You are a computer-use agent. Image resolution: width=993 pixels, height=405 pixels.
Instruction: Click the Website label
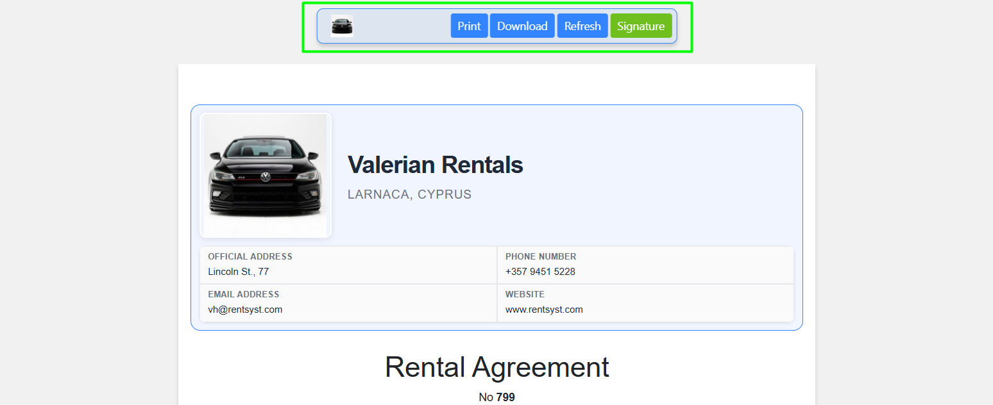[525, 294]
